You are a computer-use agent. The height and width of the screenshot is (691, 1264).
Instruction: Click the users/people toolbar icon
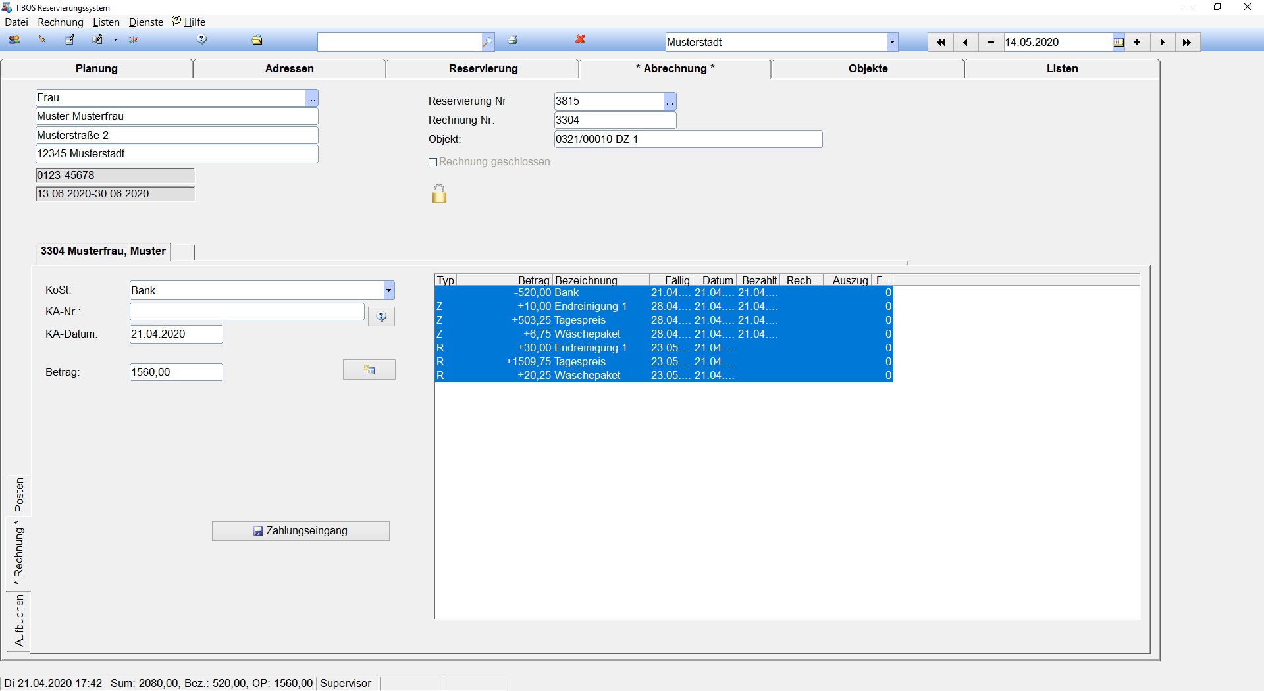pyautogui.click(x=14, y=40)
